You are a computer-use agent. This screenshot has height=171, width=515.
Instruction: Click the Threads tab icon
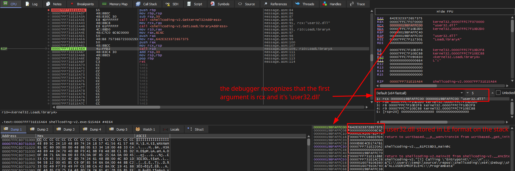click(x=297, y=4)
